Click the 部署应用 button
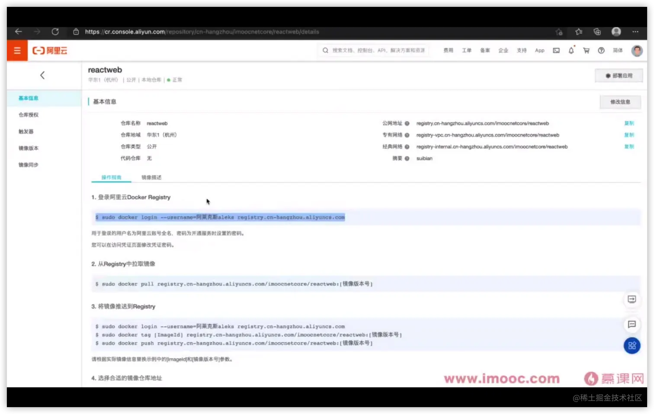The height and width of the screenshot is (414, 654). [619, 76]
